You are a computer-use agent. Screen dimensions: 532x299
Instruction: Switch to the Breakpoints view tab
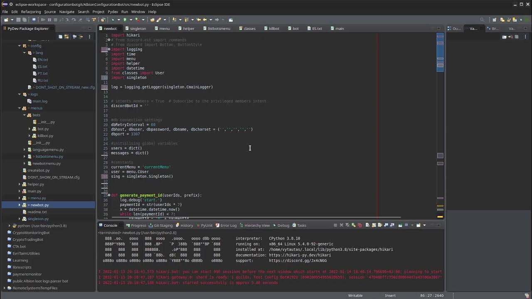tap(493, 29)
